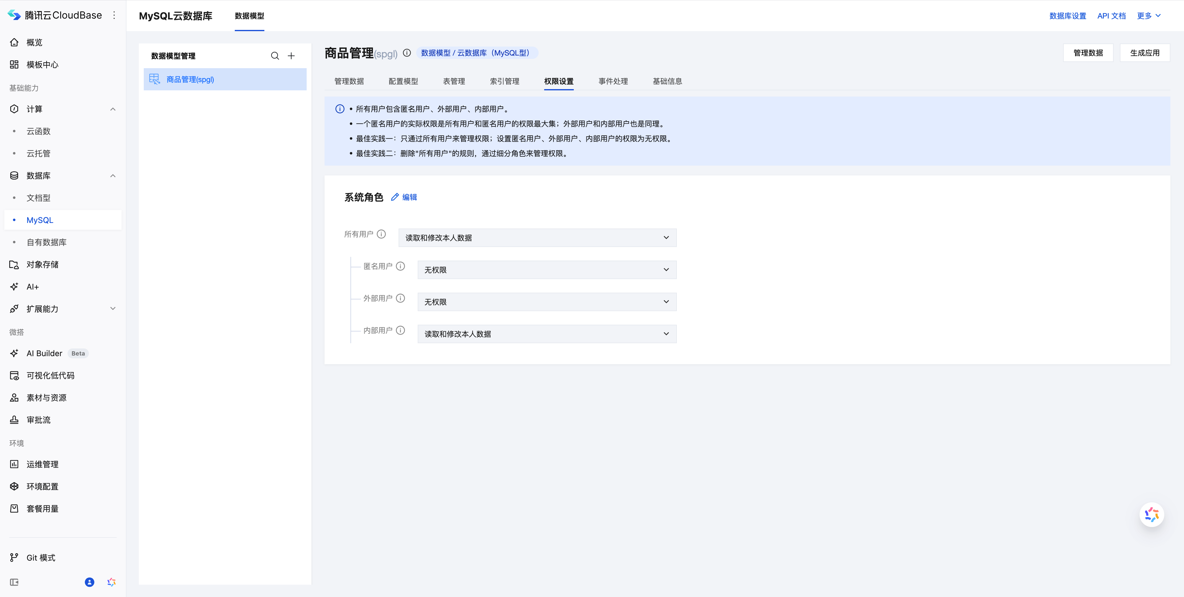Screen dimensions: 1184x597
Task: Click info icon beside 外部用户 label
Action: pos(401,298)
